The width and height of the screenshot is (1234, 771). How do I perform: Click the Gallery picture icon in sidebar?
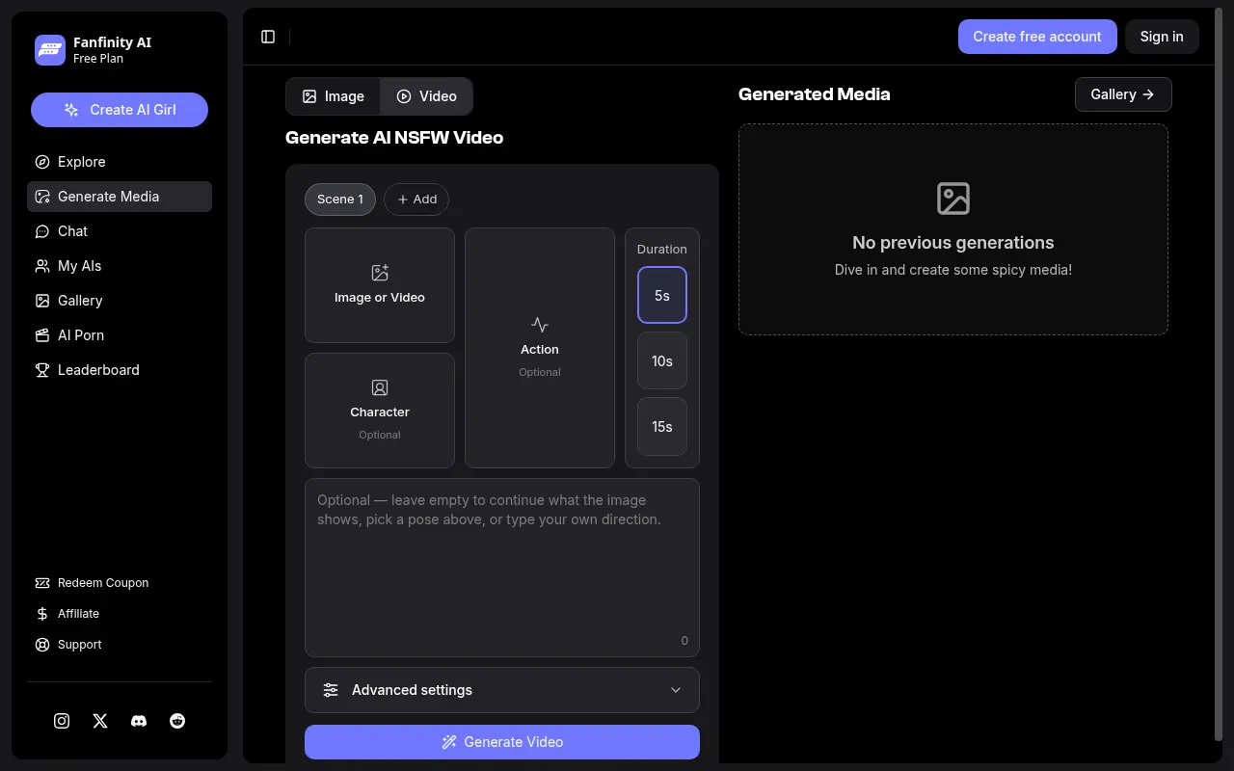click(42, 301)
